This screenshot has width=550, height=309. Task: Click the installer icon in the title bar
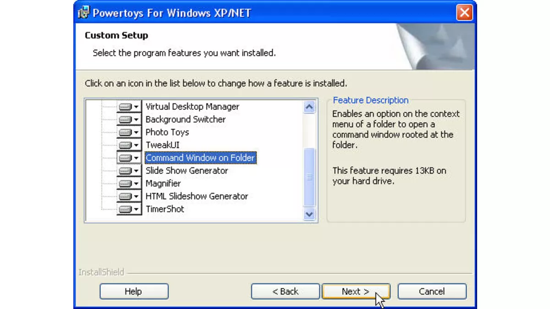[84, 12]
